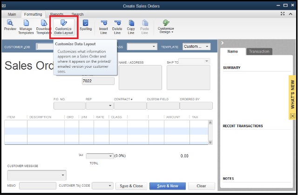Click the Rate column header
The height and width of the screenshot is (195, 298).
(100, 117)
